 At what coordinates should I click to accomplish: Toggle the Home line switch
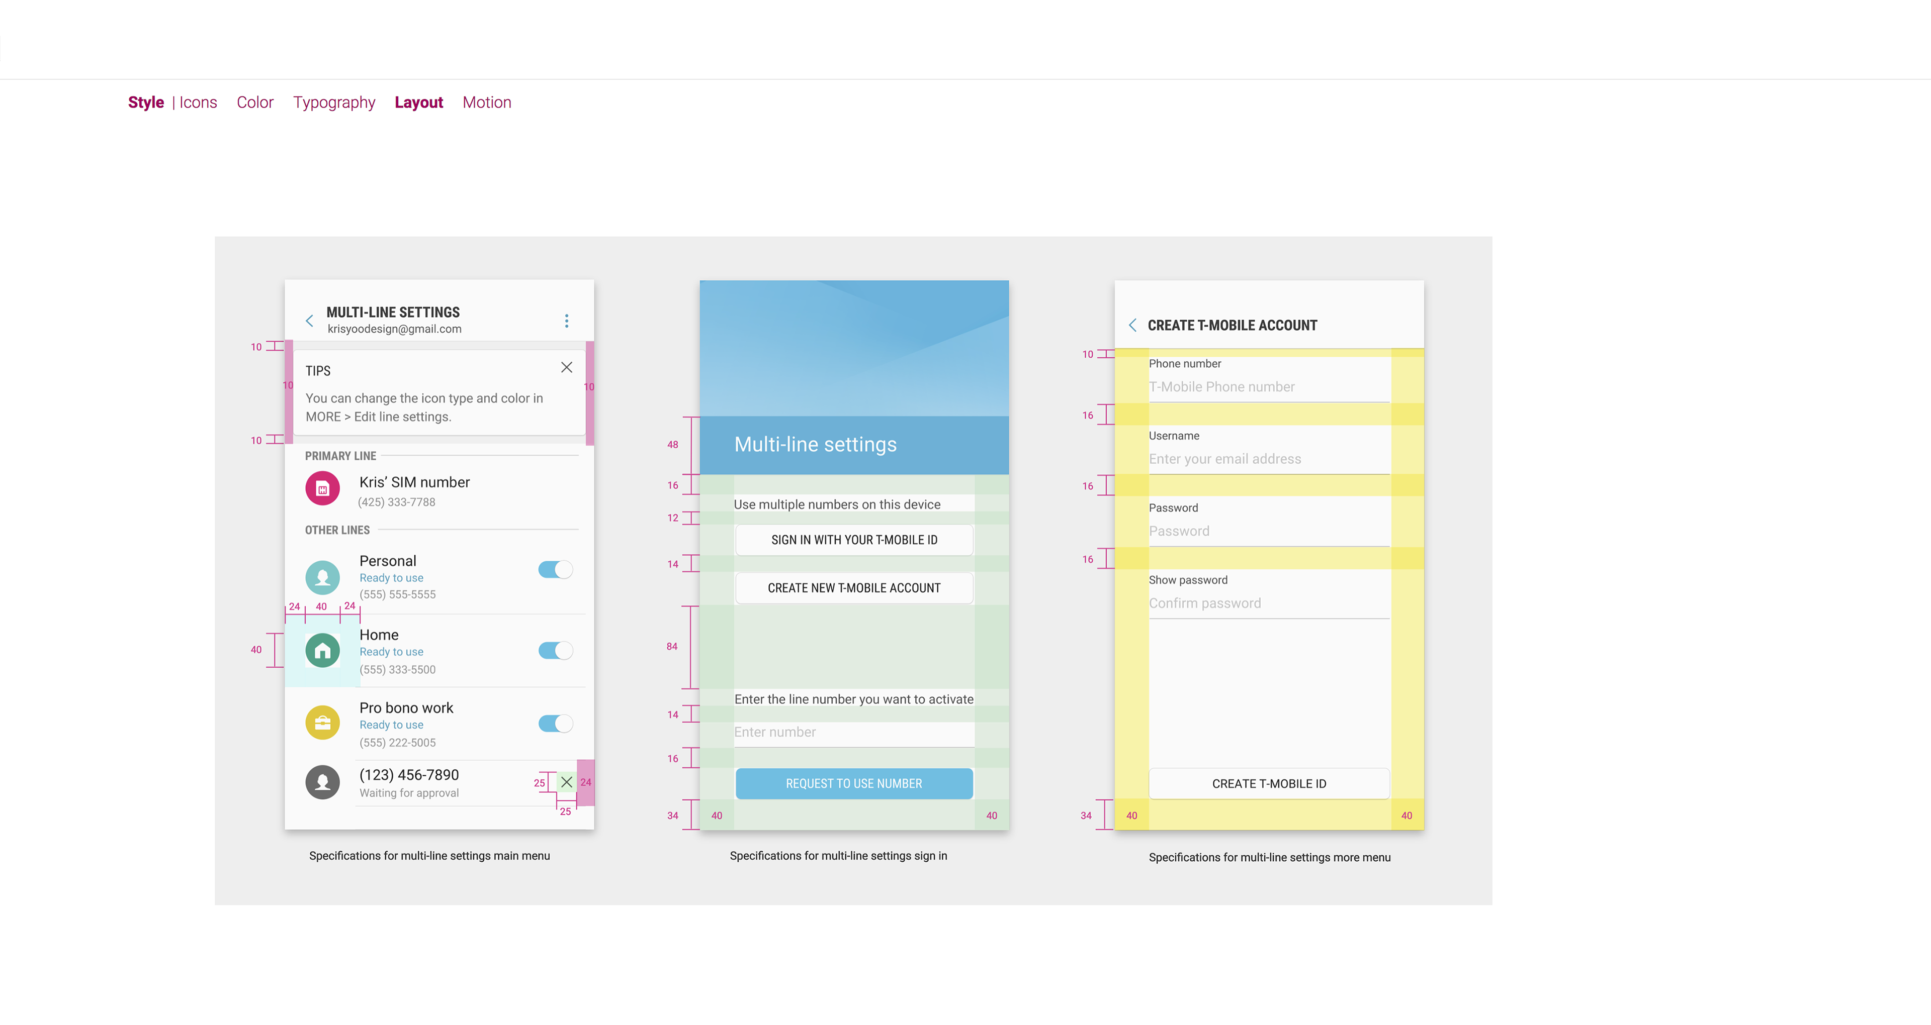556,650
